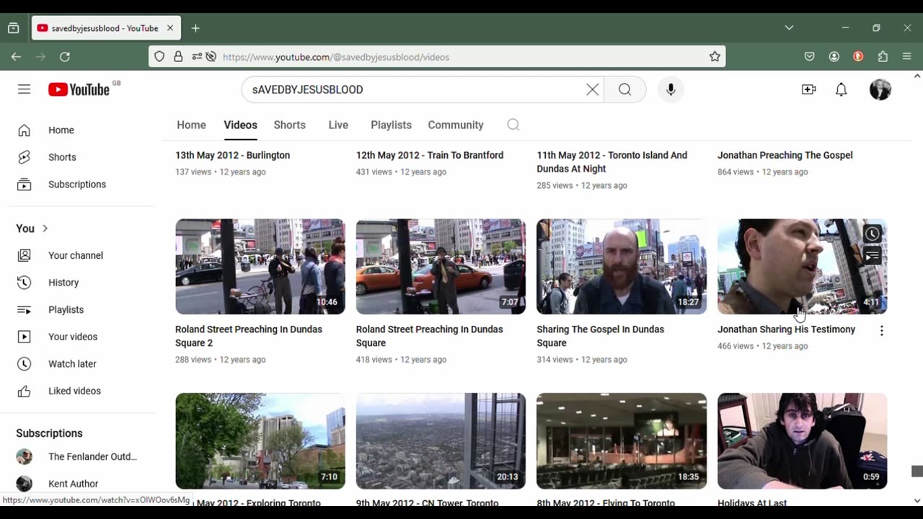This screenshot has height=519, width=923.
Task: Switch to the channel Playlists tab
Action: click(x=391, y=125)
